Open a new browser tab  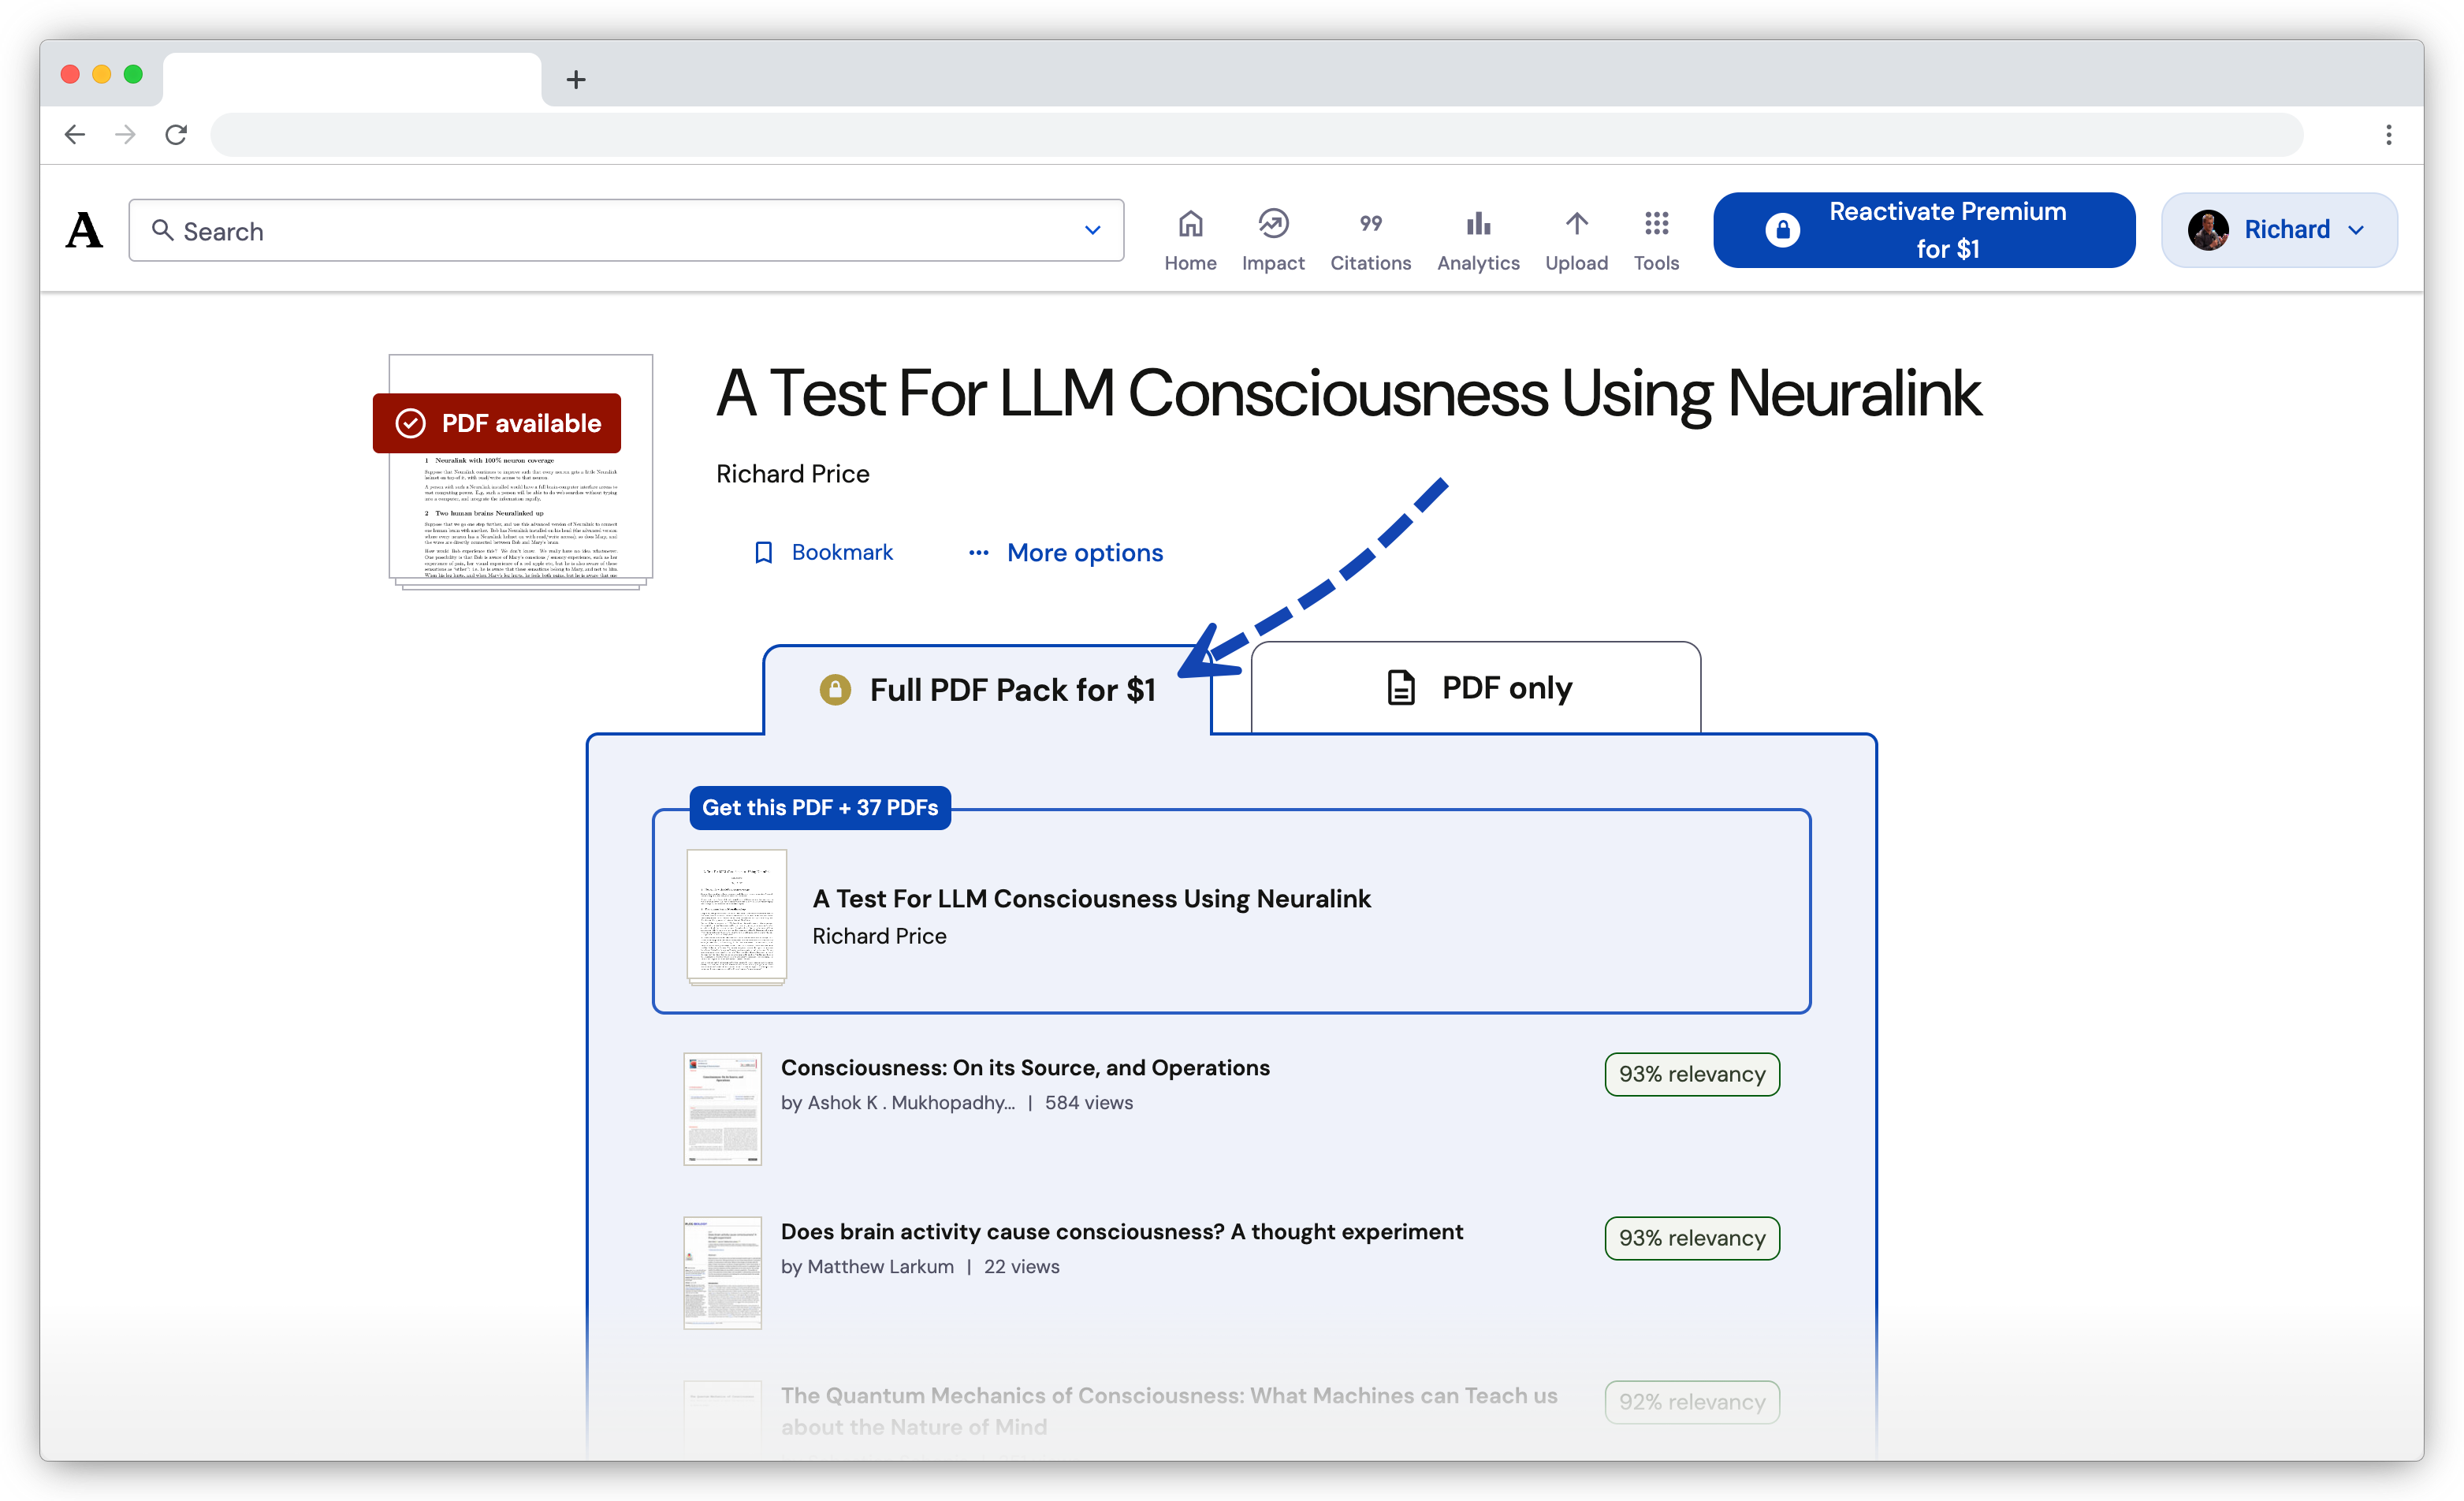[576, 80]
